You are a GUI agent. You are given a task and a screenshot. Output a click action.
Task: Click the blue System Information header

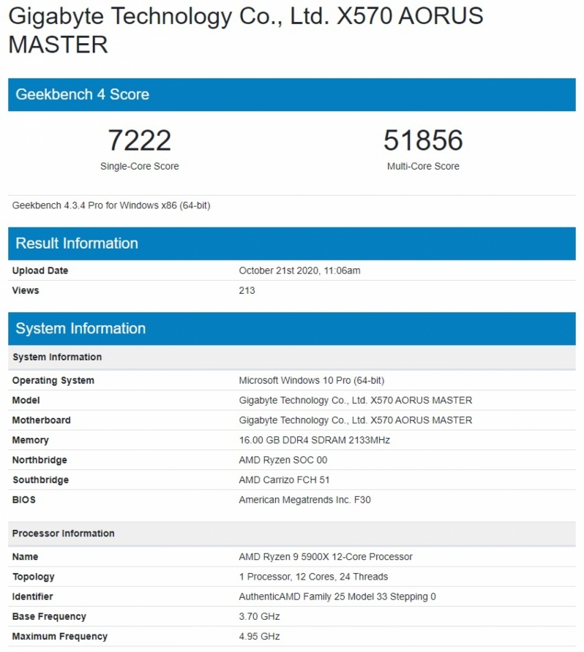(x=292, y=329)
